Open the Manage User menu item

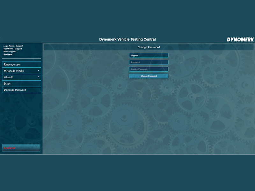[x=13, y=65]
